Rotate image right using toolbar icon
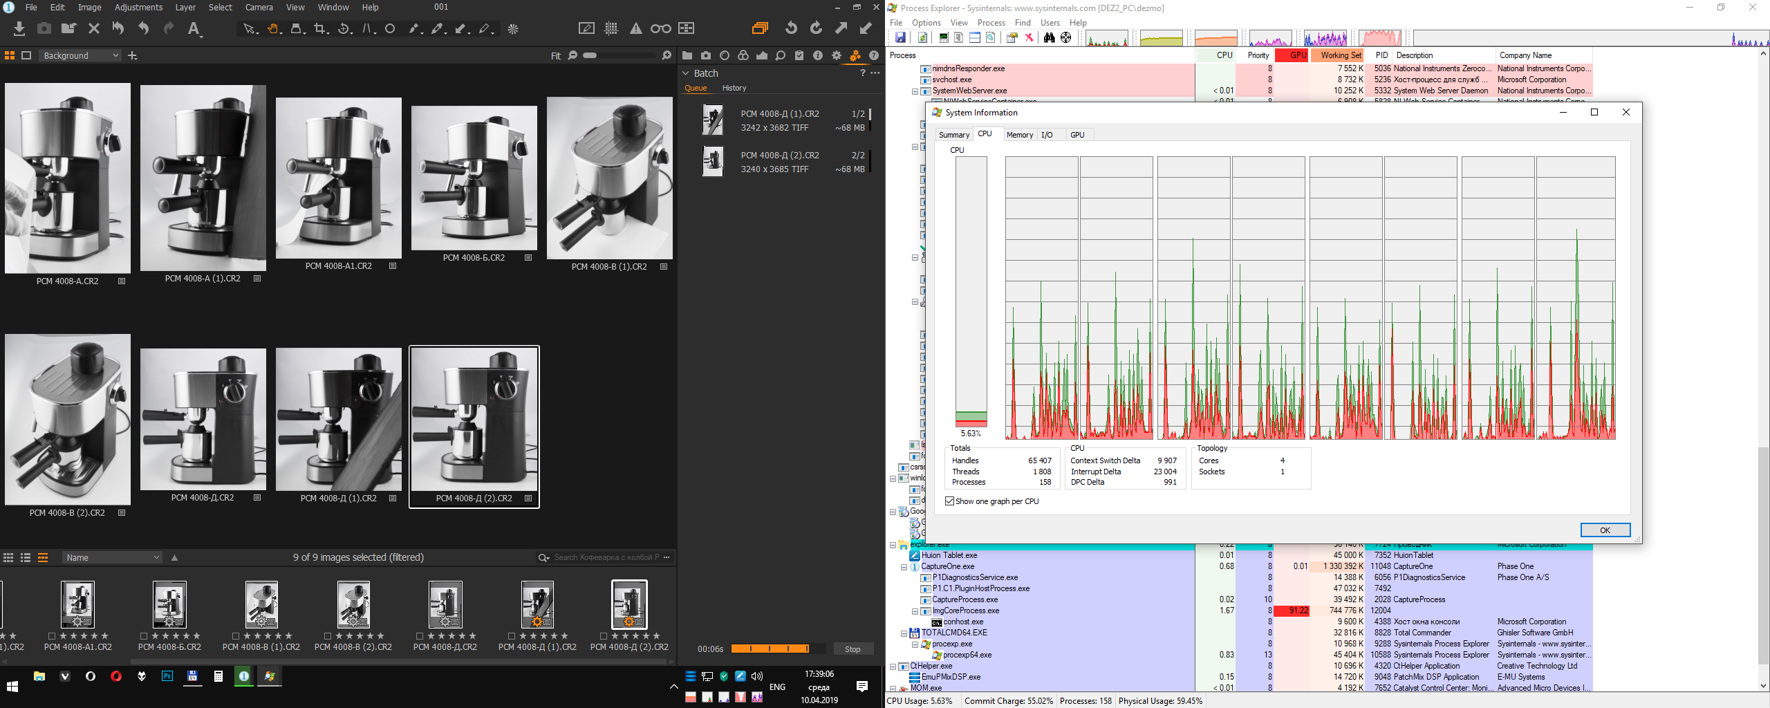 (x=816, y=28)
